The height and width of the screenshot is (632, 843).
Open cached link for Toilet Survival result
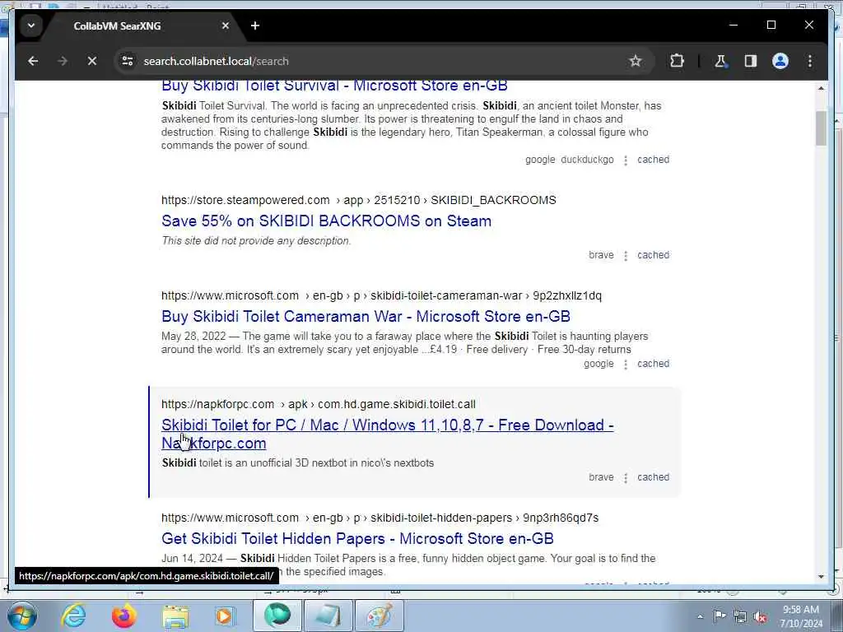653,160
